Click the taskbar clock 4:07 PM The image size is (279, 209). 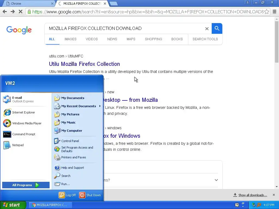[269, 205]
